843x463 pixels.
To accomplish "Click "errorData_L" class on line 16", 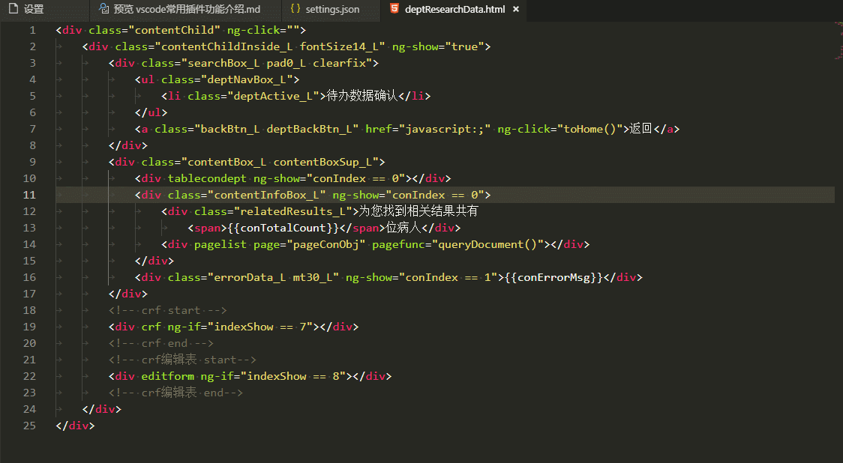I will [250, 278].
